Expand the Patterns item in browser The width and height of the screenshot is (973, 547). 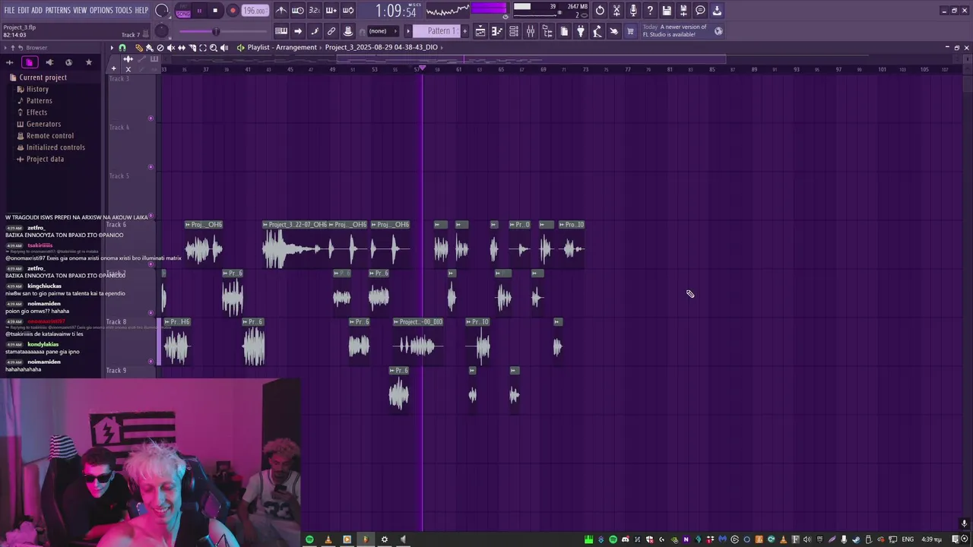coord(40,100)
